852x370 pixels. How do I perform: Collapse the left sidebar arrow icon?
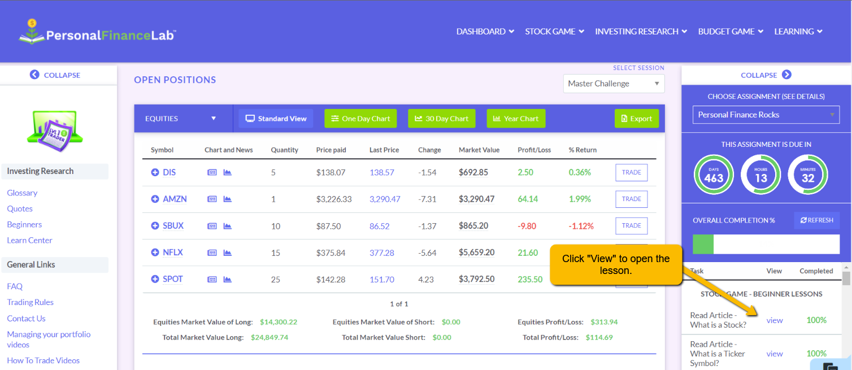tap(34, 75)
